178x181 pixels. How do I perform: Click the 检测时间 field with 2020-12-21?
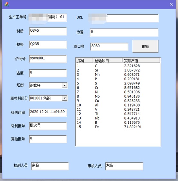48,113
